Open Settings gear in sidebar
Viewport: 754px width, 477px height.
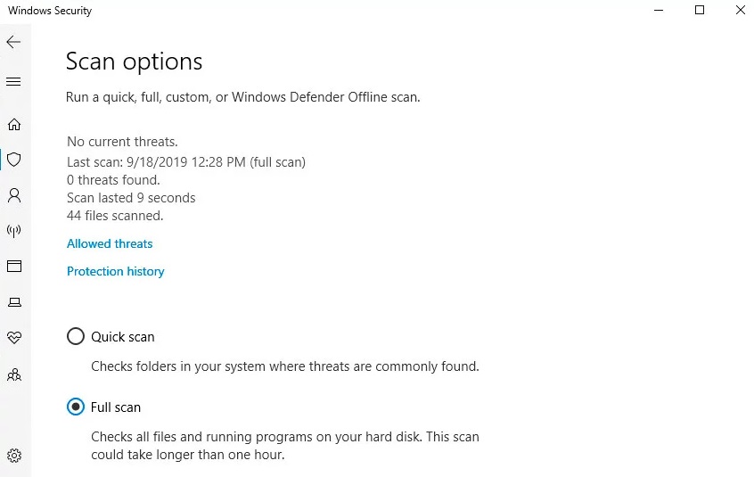click(x=14, y=456)
